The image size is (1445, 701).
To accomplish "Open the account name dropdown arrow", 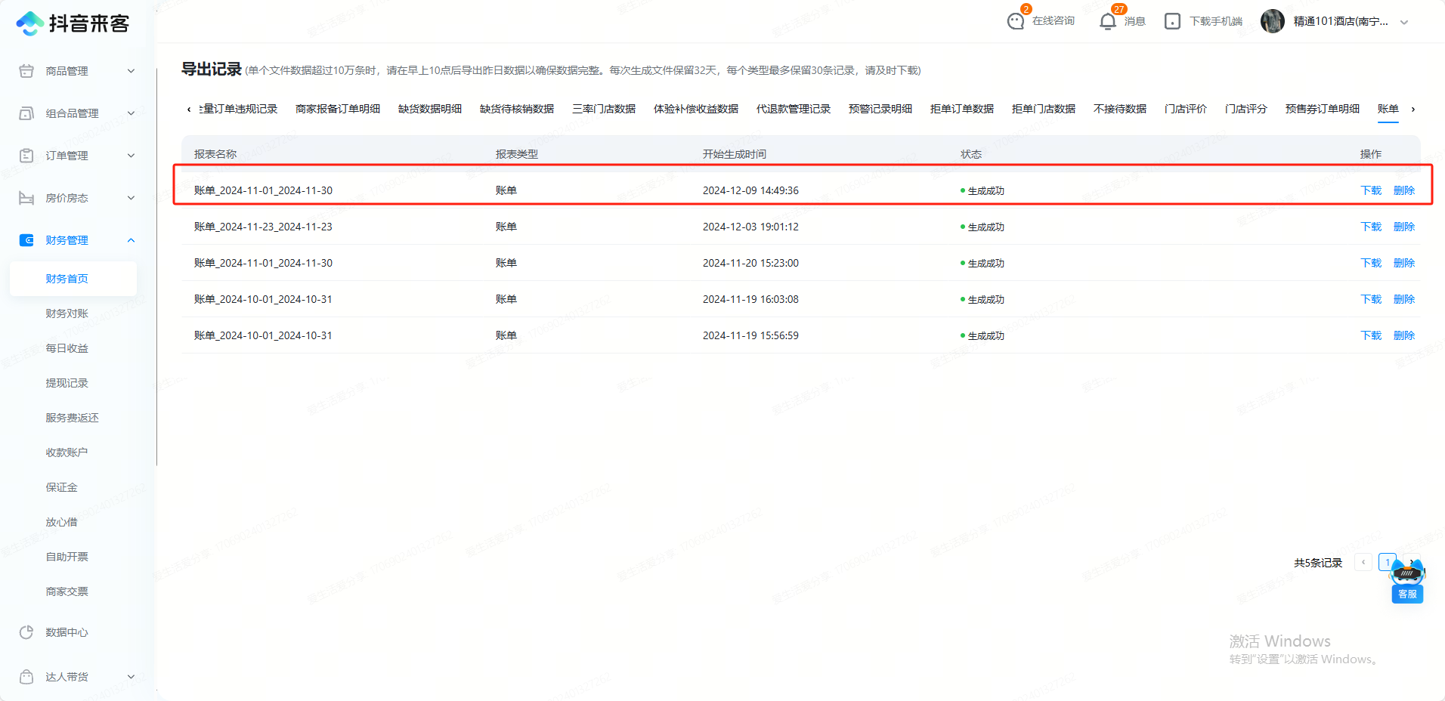I will pos(1404,22).
